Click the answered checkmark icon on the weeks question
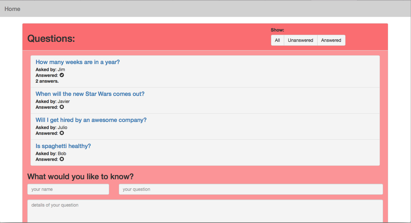Image resolution: width=411 pixels, height=223 pixels. click(x=62, y=75)
